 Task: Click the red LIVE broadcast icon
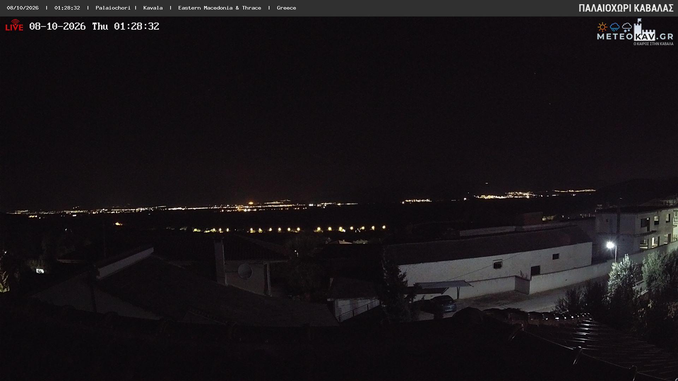click(x=14, y=25)
